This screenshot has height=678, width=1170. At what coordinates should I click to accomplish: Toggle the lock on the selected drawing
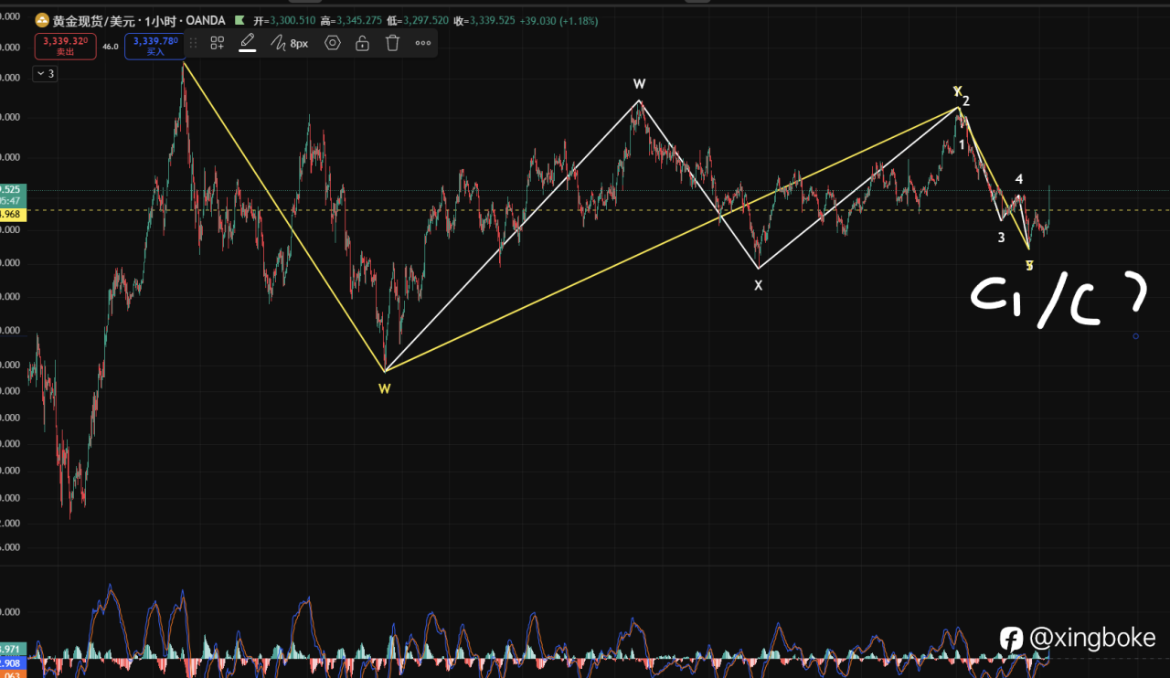[x=363, y=43]
